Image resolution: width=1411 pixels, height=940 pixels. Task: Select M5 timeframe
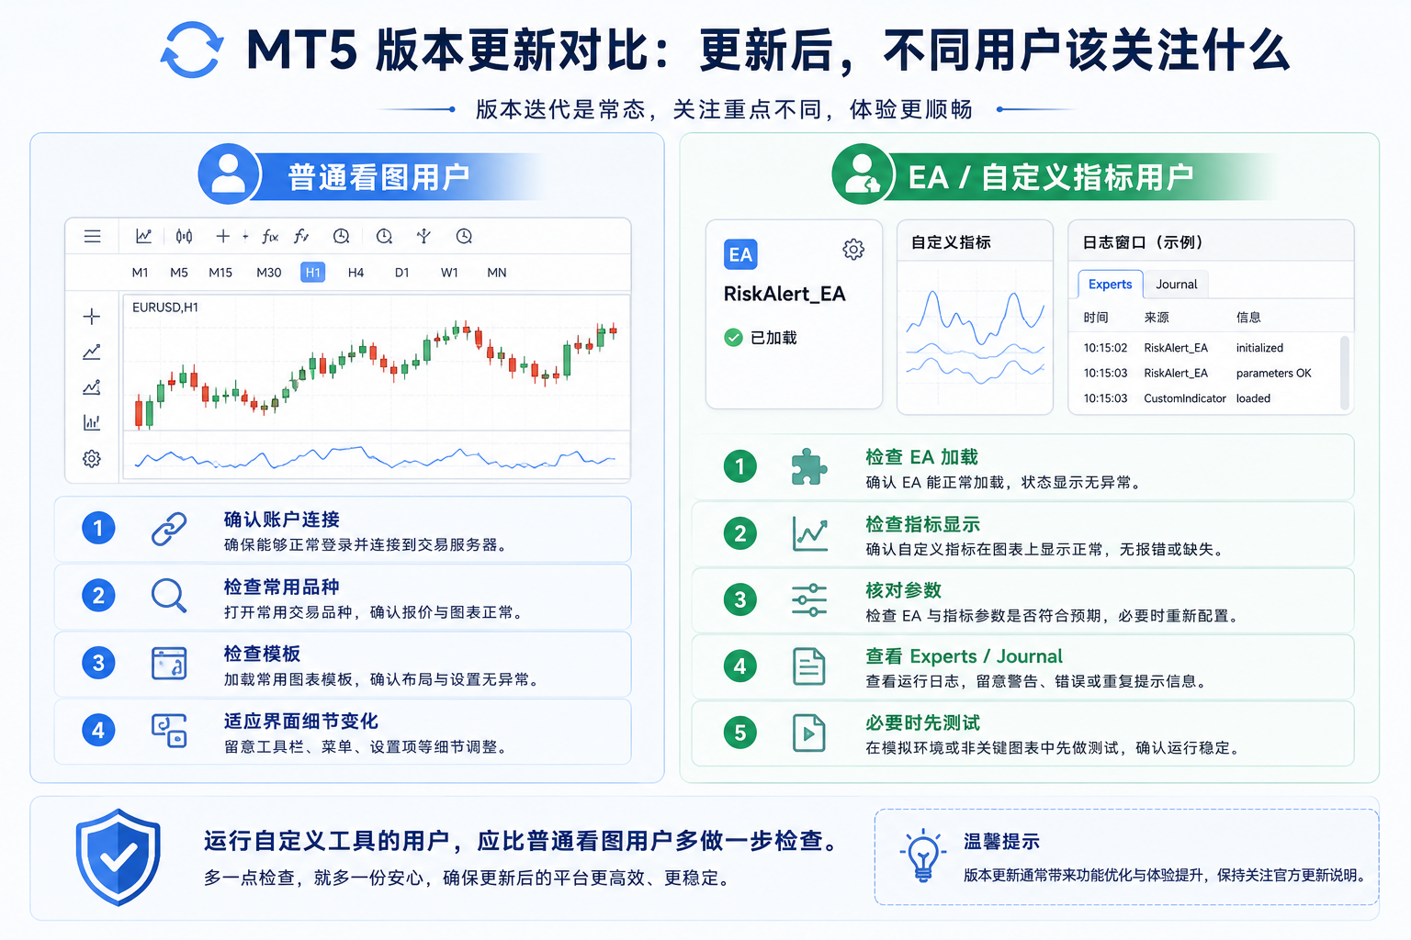point(178,273)
